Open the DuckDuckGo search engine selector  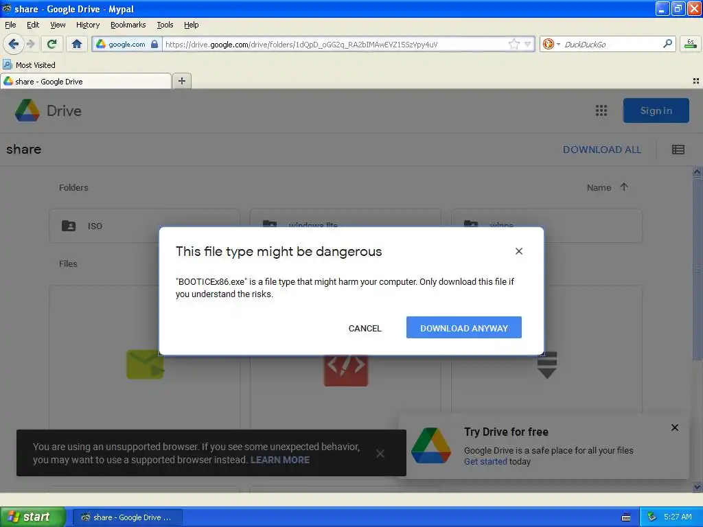click(x=551, y=44)
